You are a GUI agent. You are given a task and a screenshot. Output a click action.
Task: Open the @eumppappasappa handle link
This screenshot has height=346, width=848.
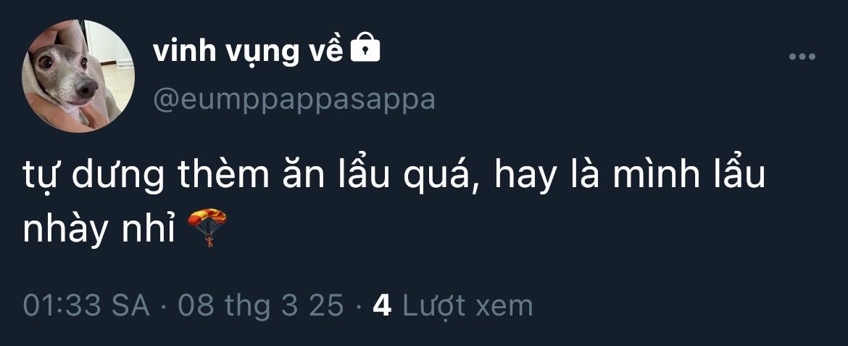[x=294, y=102]
